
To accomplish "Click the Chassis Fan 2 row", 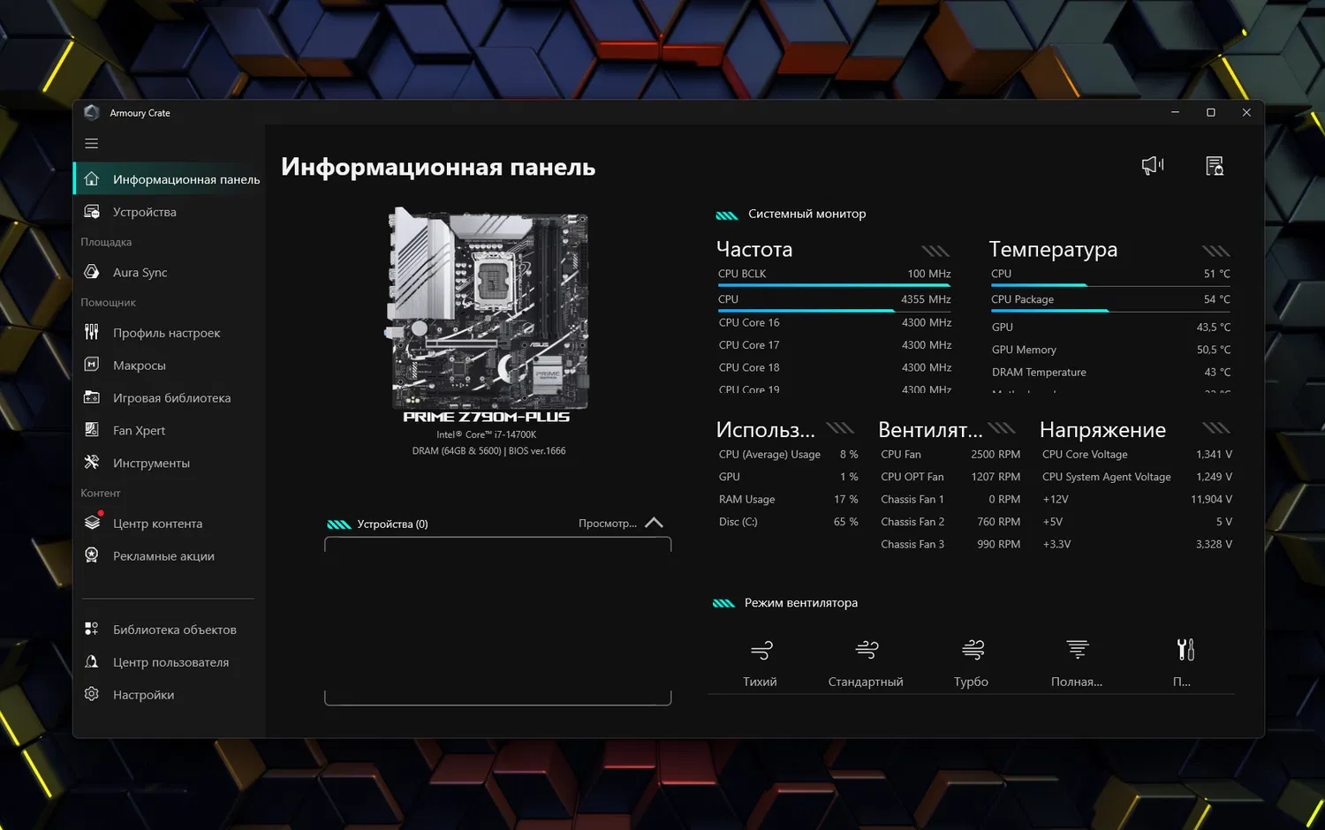I will 950,522.
